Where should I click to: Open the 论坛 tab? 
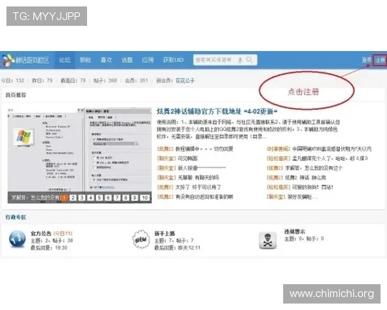pos(64,60)
